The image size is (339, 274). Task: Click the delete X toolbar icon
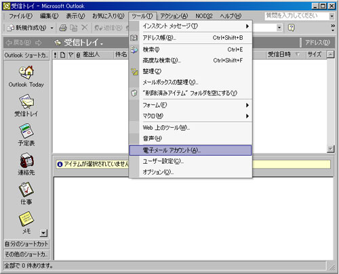pyautogui.click(x=85, y=28)
